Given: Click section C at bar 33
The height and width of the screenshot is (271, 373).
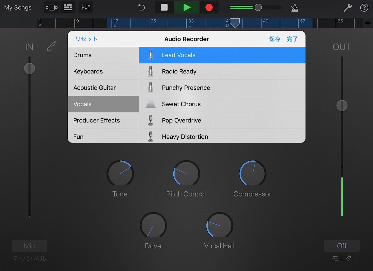Looking at the screenshot, I should (191, 23).
